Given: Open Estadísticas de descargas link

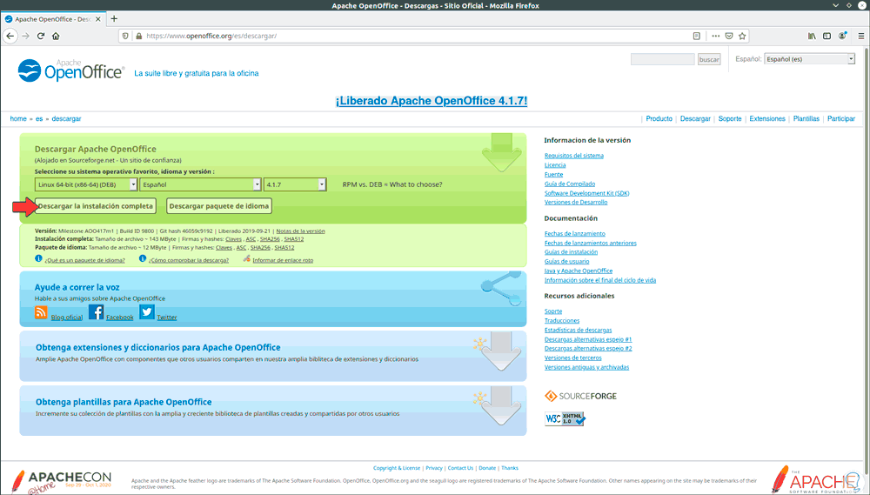Looking at the screenshot, I should click(579, 331).
